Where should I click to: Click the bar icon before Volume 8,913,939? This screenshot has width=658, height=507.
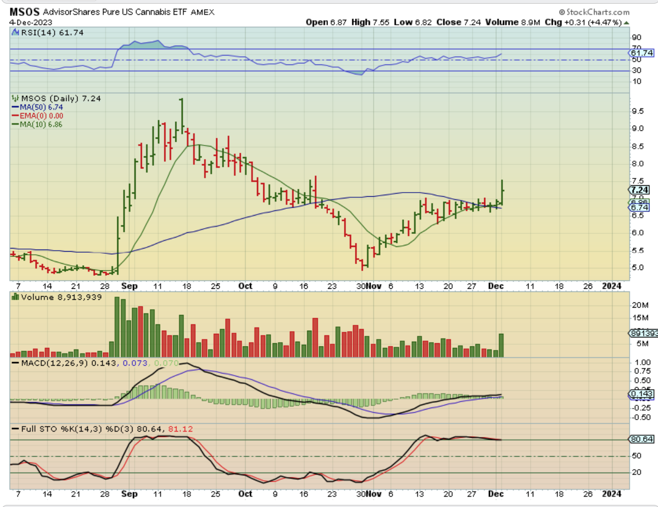tap(16, 297)
